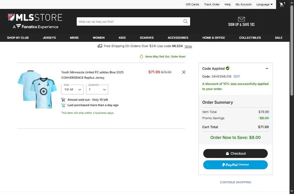Click the $71.99 sale price
This screenshot has height=194, width=294.
[154, 72]
